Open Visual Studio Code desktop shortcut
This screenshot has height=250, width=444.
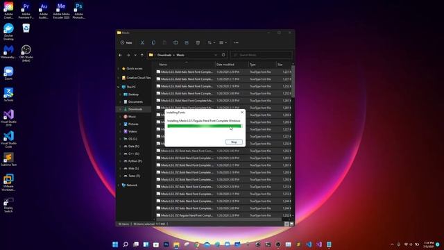point(8,139)
